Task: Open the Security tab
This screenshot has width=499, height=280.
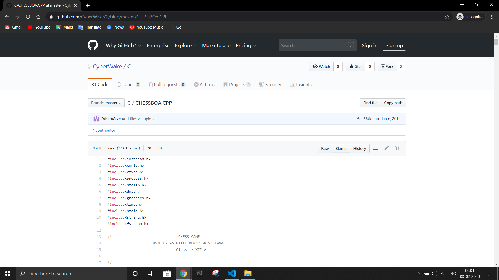Action: coord(270,85)
